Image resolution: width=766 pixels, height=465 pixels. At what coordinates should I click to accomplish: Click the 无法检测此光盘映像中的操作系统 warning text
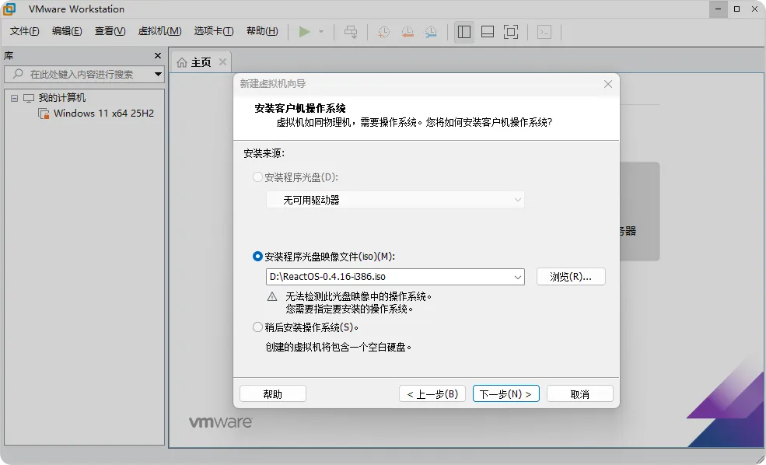point(359,296)
